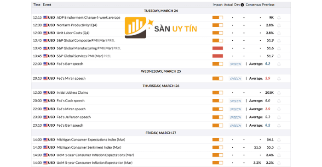Open UoM 5-year Consumer Inflation Expectation (Mar)
The image size is (322, 167).
(94, 163)
